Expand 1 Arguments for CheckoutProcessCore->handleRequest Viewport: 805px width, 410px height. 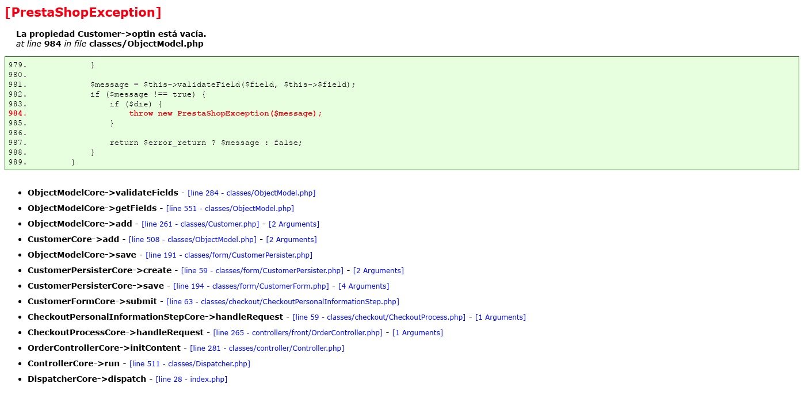point(418,333)
